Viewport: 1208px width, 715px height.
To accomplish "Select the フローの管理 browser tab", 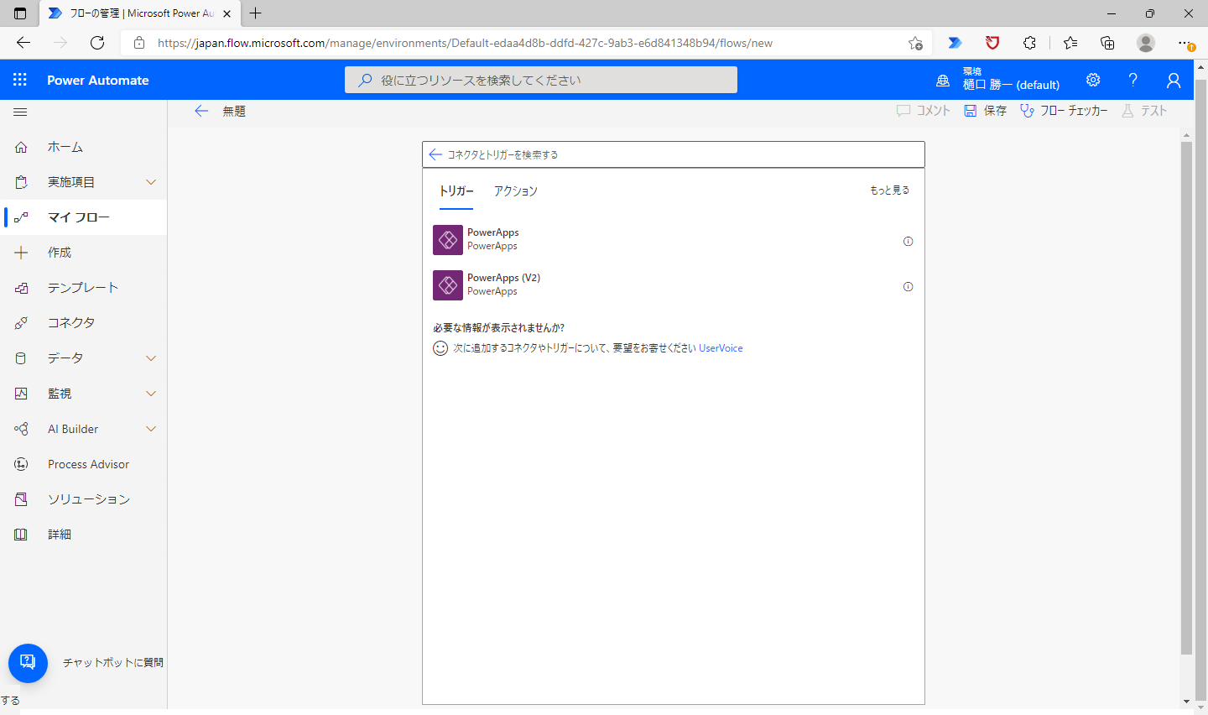I will click(140, 13).
